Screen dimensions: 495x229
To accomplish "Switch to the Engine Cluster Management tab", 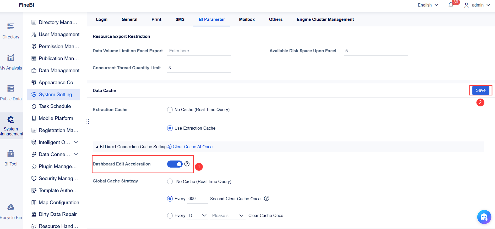I will [325, 19].
